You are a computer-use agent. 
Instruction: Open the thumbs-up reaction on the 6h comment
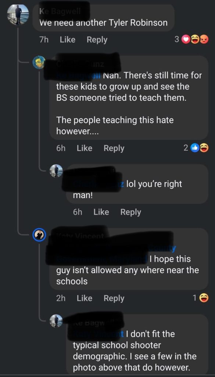(x=195, y=148)
